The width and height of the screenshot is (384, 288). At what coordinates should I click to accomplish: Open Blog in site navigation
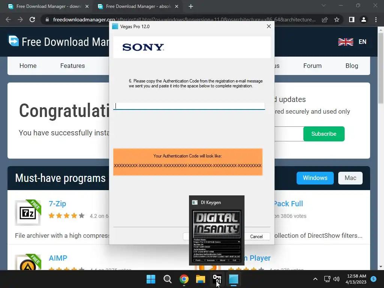point(352,66)
